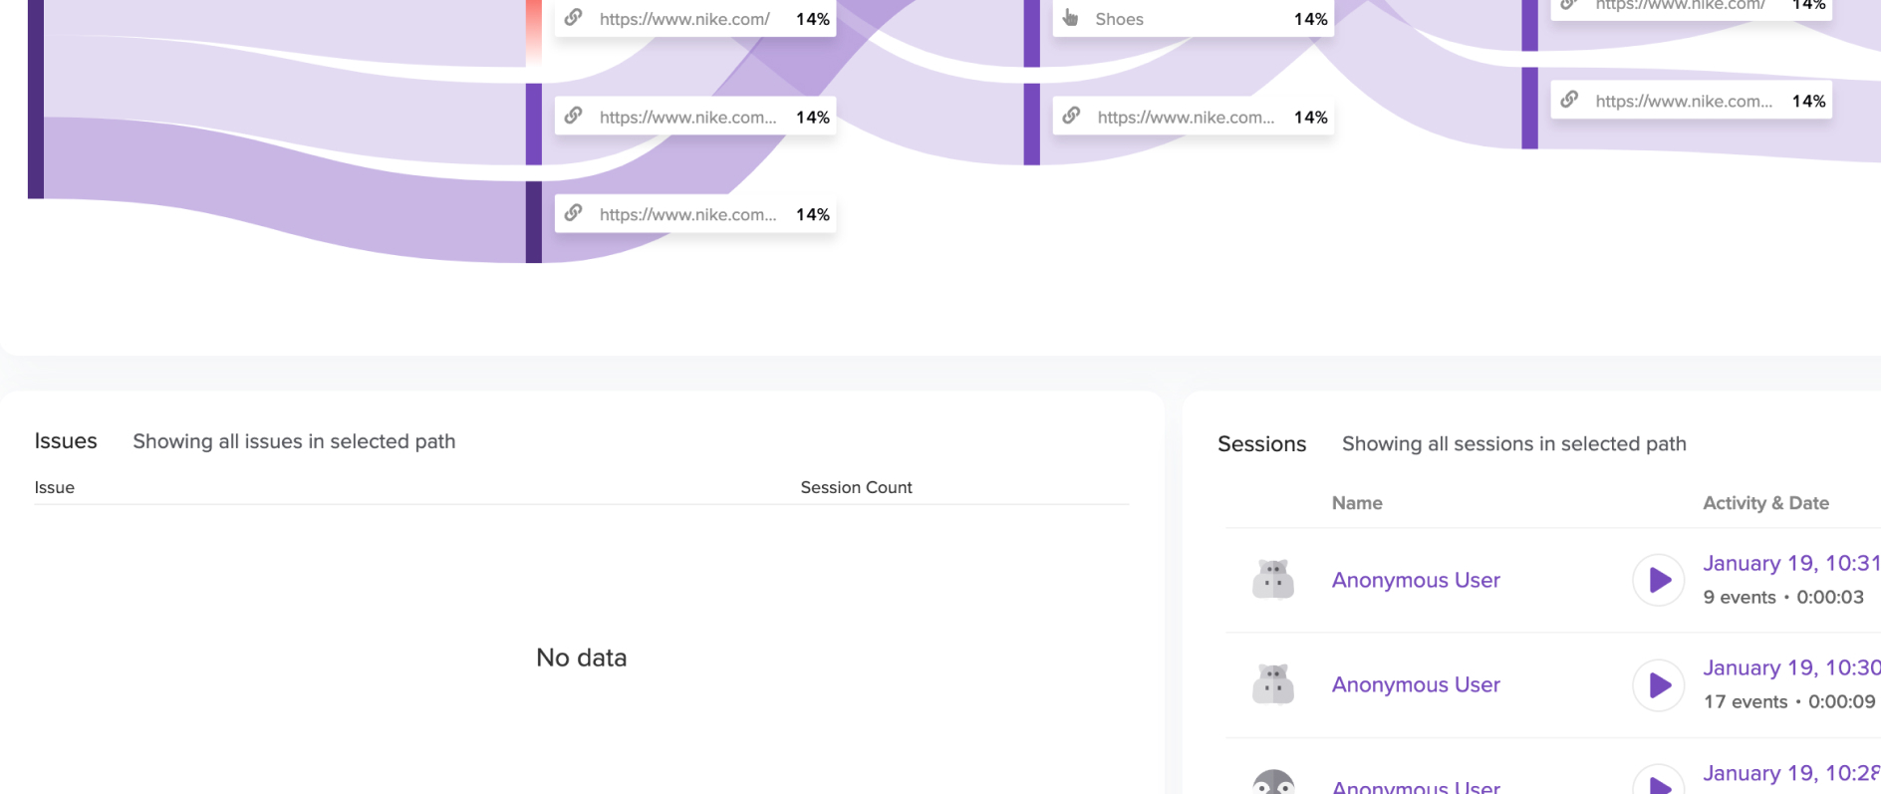Click link icon on node below Shoes
This screenshot has width=1881, height=794.
tap(1072, 116)
